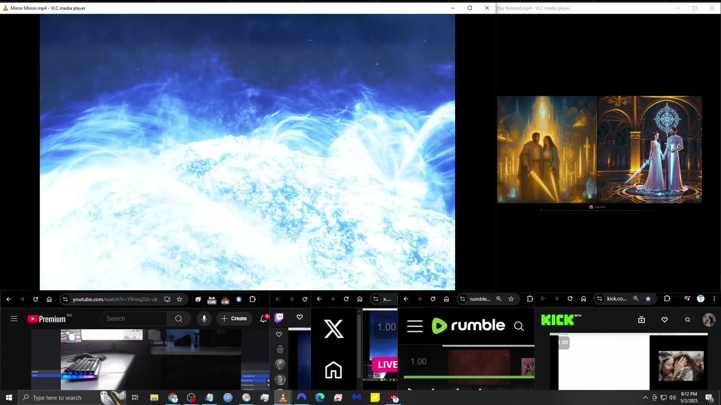Open qBittorrent from the taskbar

coord(228,398)
